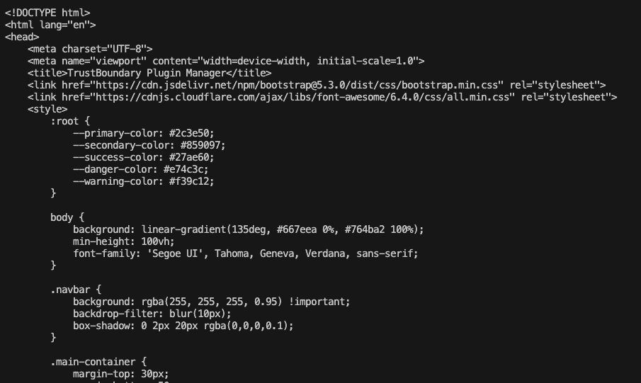Click the :root selector line
Screen dimensions: 641x383
70,121
